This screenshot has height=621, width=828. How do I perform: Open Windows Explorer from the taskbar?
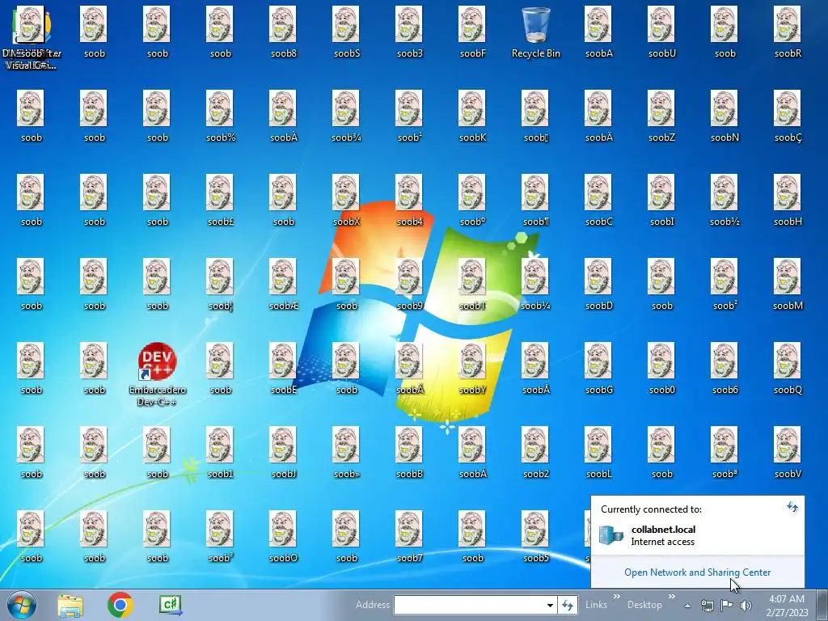point(70,605)
